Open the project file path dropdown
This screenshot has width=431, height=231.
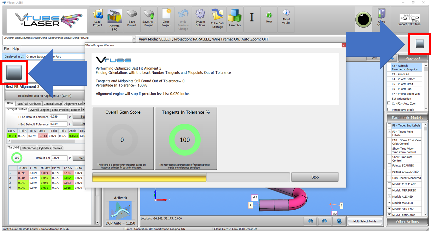click(134, 38)
